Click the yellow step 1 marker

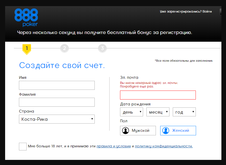click(x=27, y=48)
